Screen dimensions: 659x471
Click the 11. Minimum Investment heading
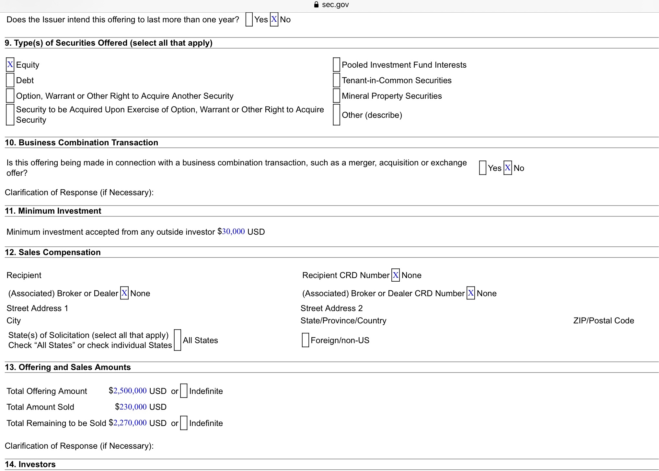click(x=53, y=211)
